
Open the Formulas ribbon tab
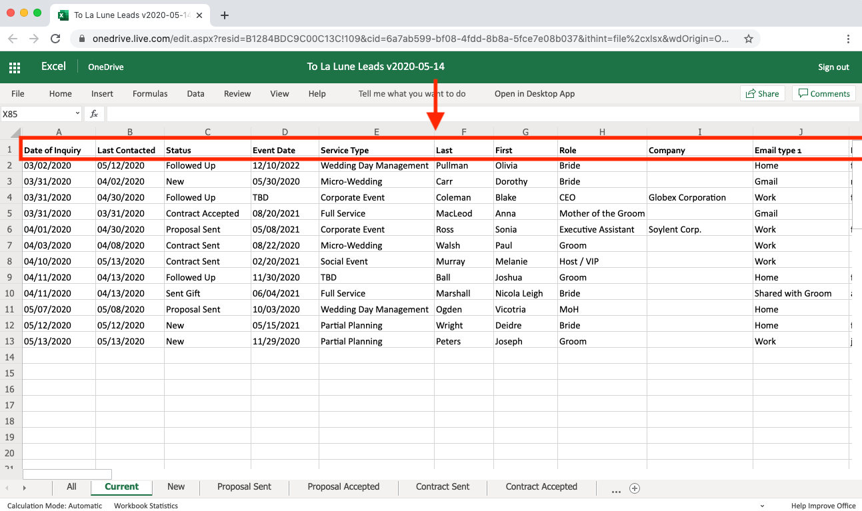click(150, 94)
